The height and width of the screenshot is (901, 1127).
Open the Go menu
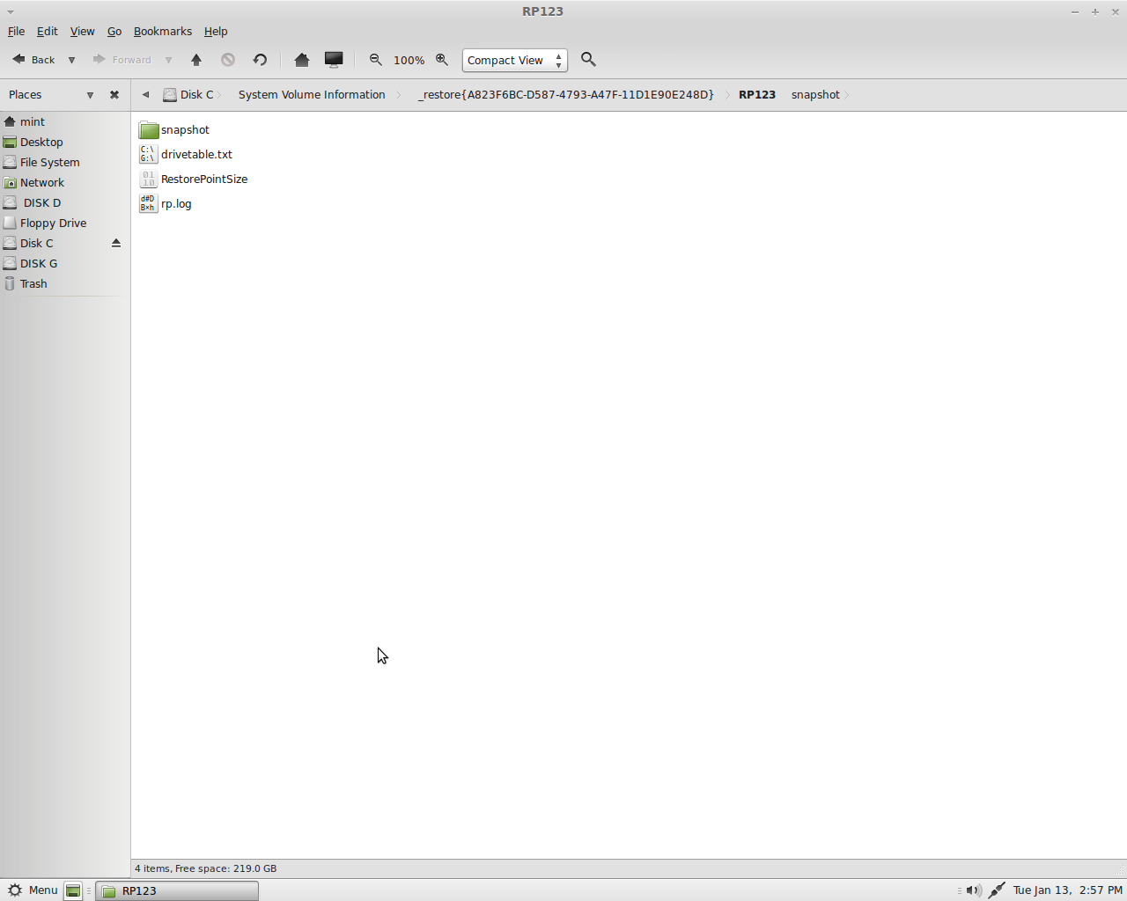[x=114, y=31]
